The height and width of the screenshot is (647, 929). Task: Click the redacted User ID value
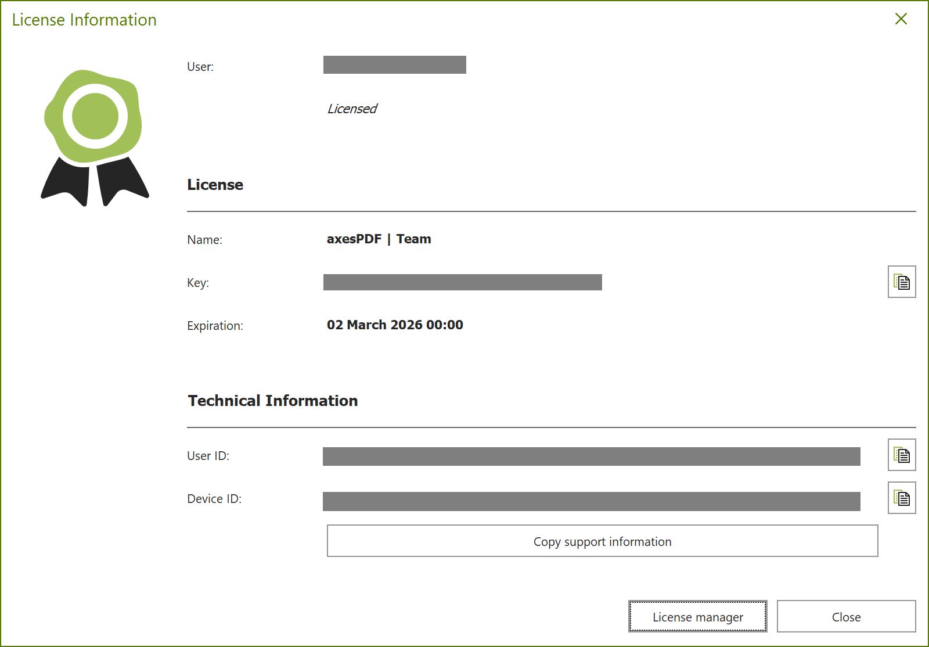click(592, 457)
